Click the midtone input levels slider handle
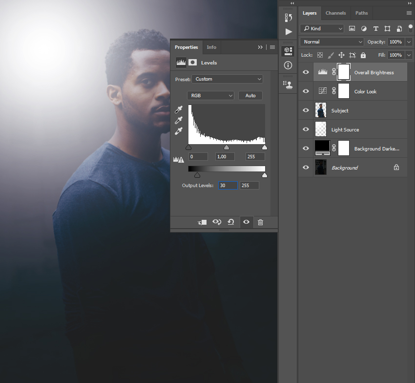Viewport: 415px width, 383px height. click(x=227, y=147)
